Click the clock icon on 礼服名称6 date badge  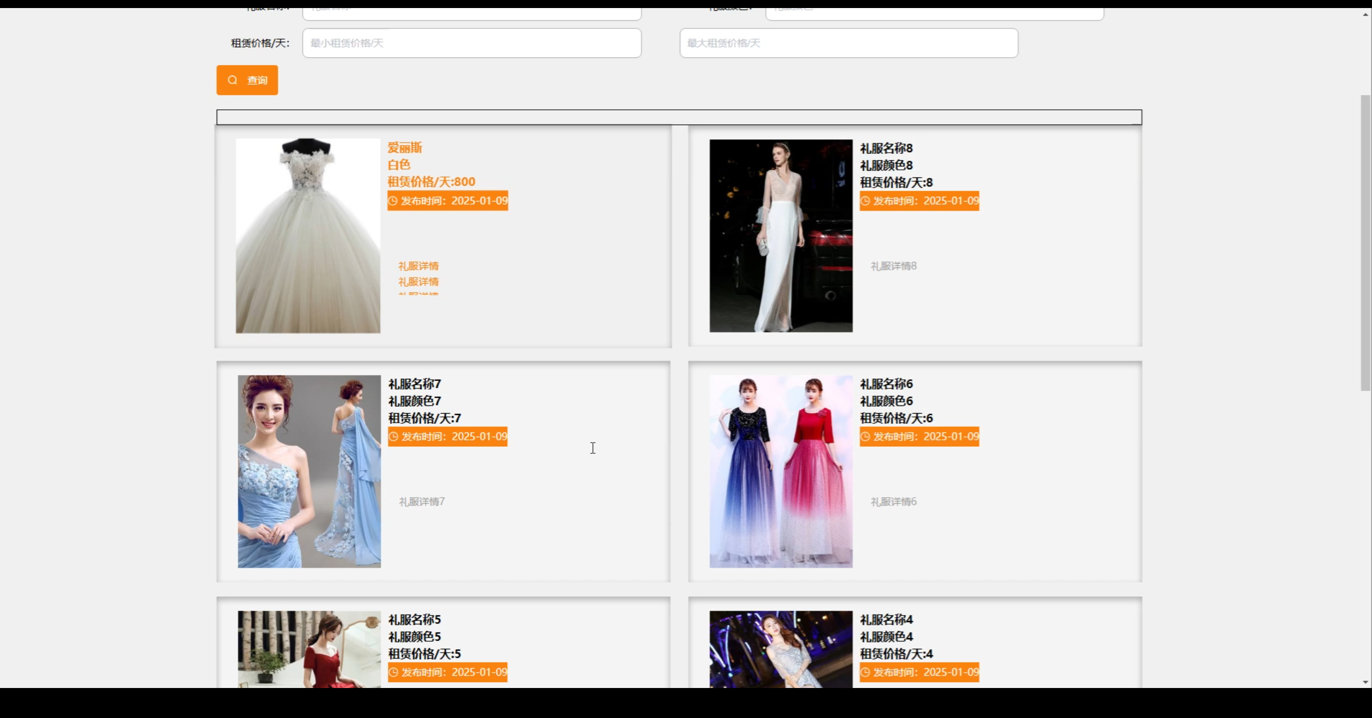tap(865, 437)
